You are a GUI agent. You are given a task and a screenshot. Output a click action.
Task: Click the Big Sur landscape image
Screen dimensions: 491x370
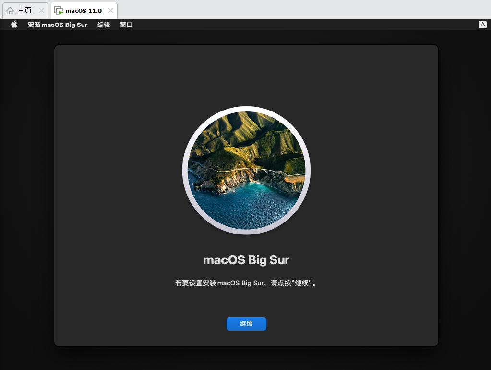click(246, 170)
